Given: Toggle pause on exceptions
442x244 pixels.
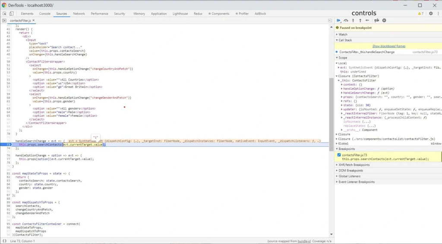Looking at the screenshot, I should [x=384, y=21].
